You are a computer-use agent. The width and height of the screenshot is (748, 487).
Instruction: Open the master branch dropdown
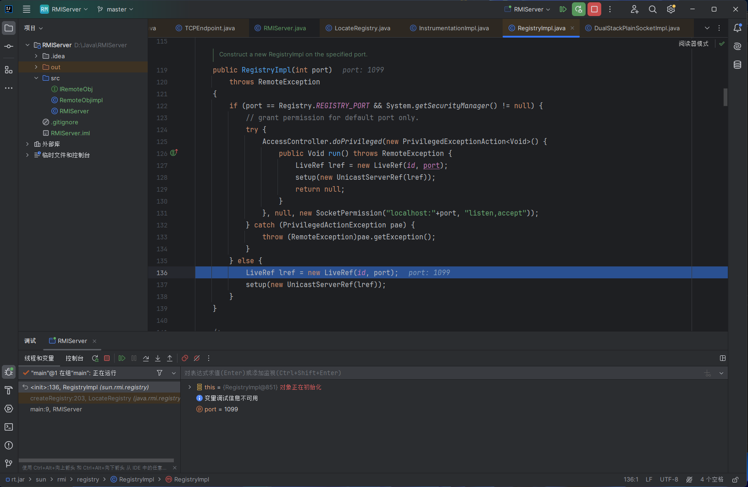115,9
